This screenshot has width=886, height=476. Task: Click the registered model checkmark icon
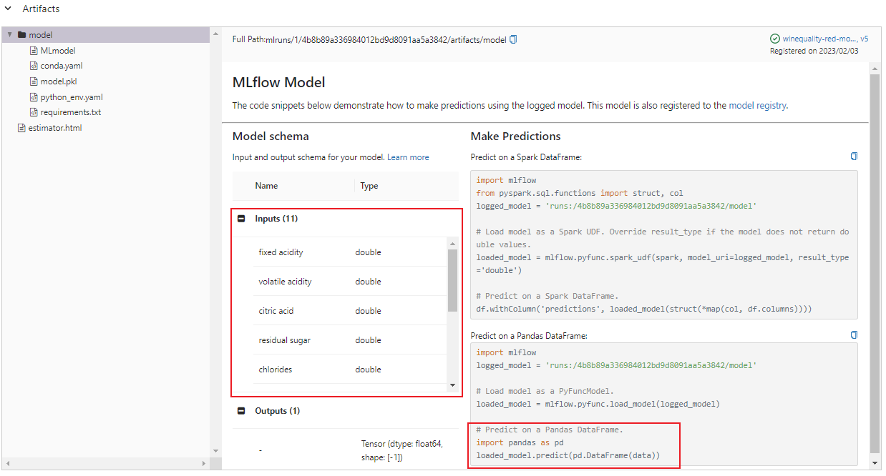[x=774, y=39]
